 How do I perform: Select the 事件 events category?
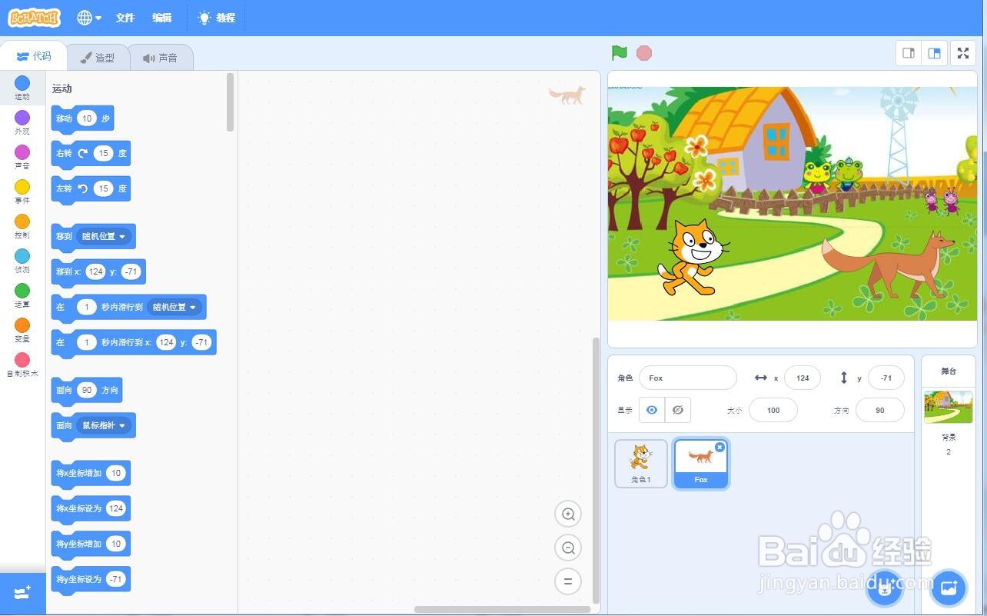pos(22,192)
